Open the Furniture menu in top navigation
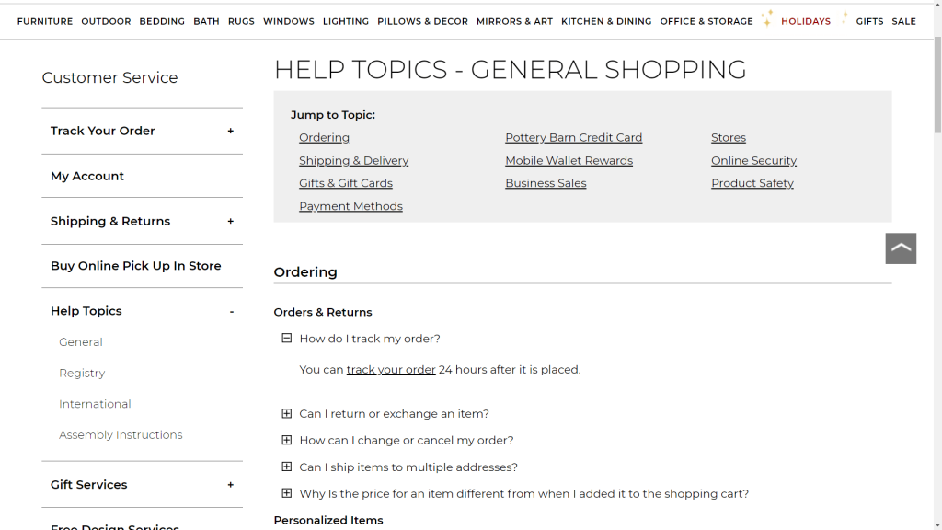The width and height of the screenshot is (942, 530). 45,21
